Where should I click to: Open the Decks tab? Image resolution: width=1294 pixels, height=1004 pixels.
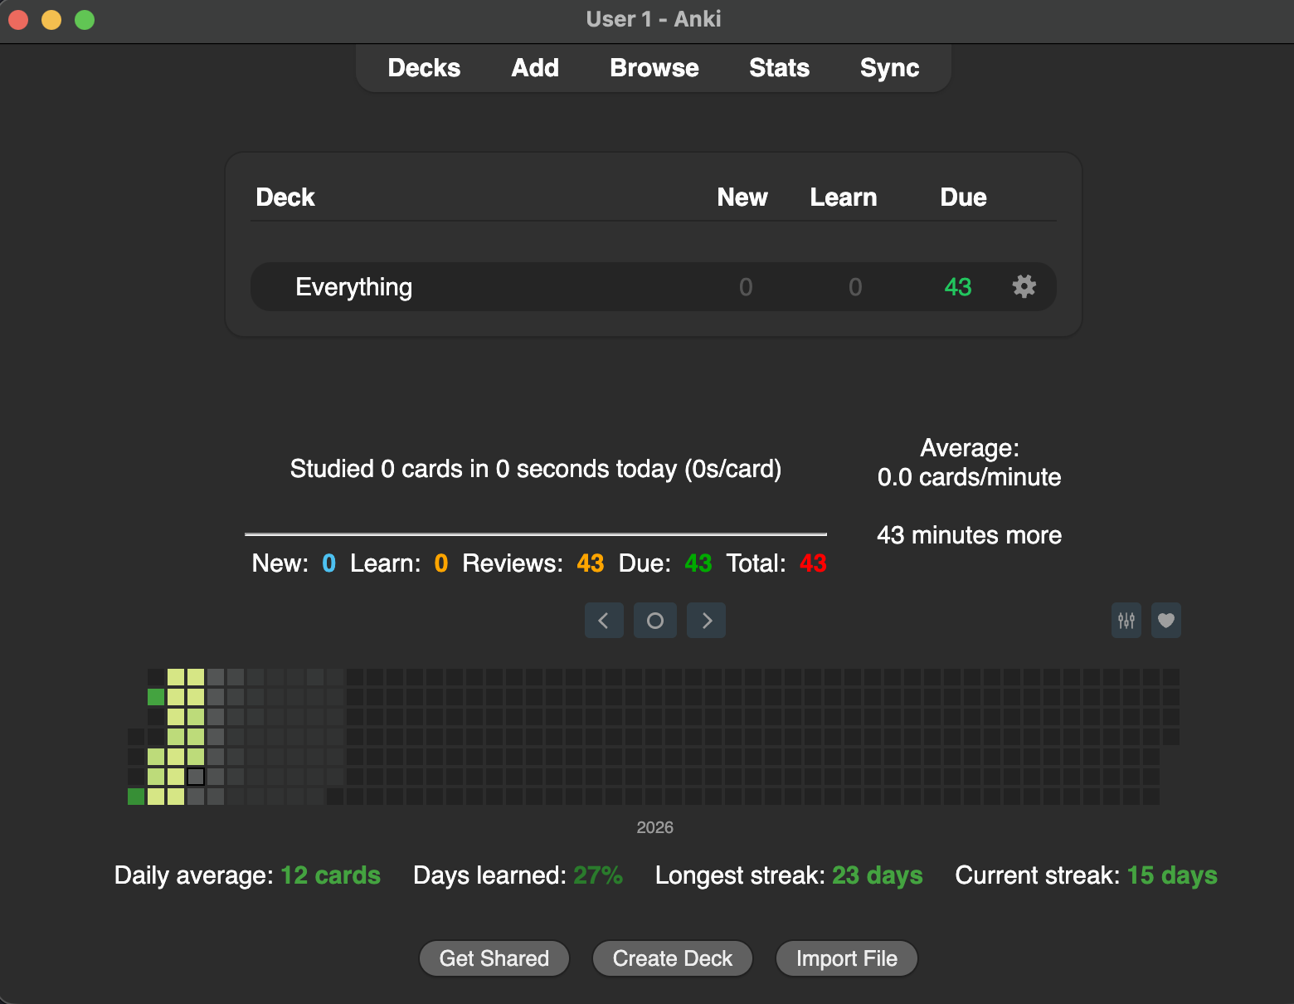pyautogui.click(x=424, y=68)
